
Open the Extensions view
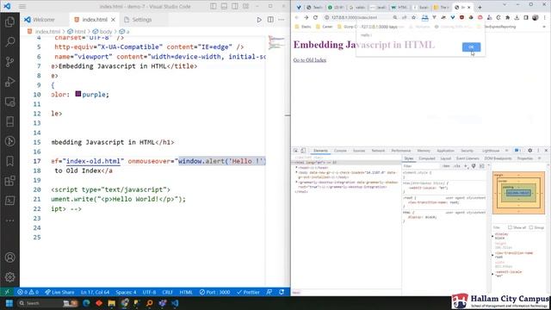tap(9, 181)
